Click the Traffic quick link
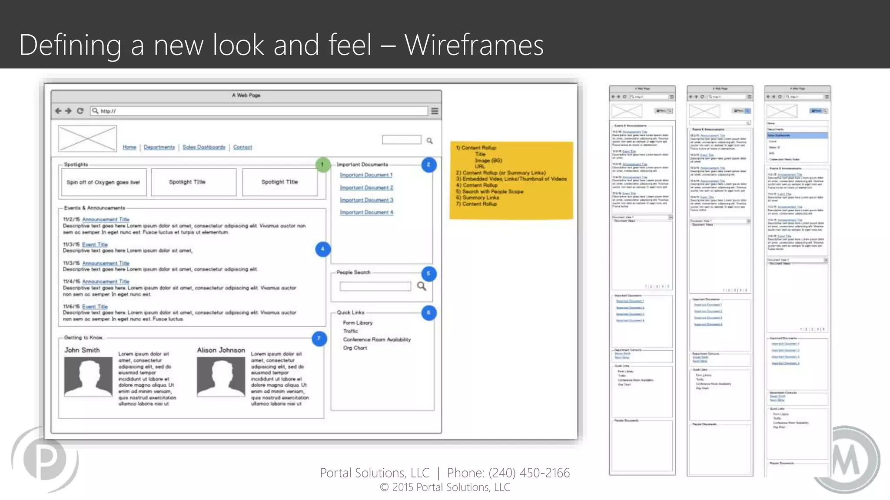The height and width of the screenshot is (500, 890). pyautogui.click(x=350, y=331)
